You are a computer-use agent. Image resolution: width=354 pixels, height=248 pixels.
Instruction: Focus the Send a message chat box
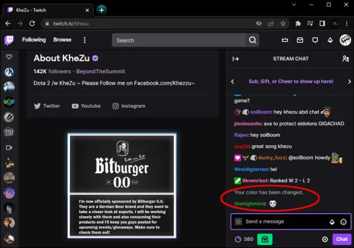coord(291,222)
